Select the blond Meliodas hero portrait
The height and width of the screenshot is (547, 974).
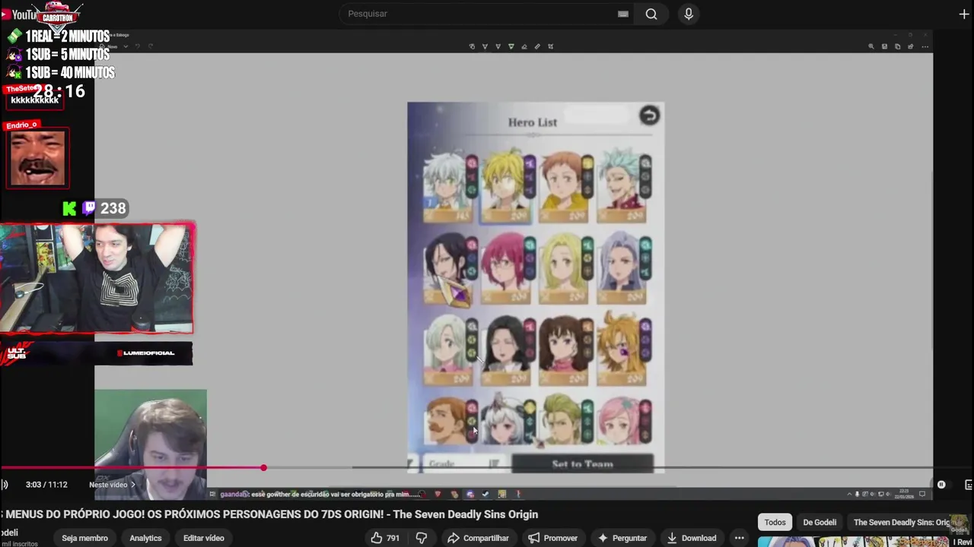(508, 187)
